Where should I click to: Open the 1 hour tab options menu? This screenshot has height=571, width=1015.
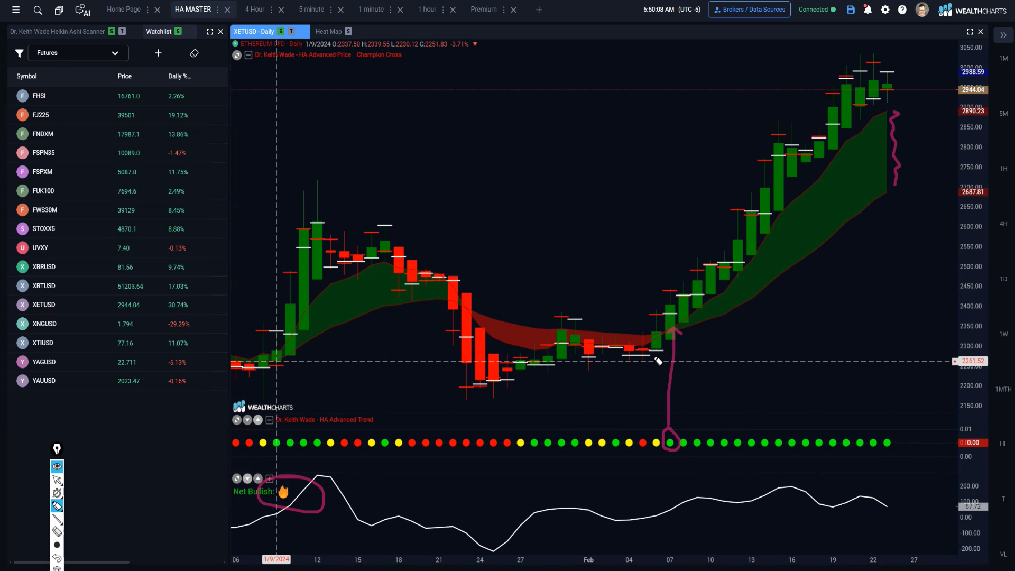443,10
